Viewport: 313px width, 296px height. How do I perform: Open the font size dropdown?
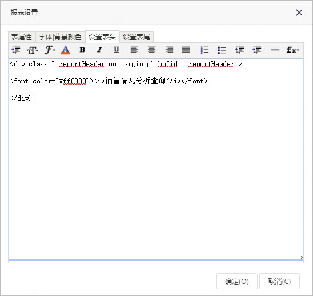(33, 50)
